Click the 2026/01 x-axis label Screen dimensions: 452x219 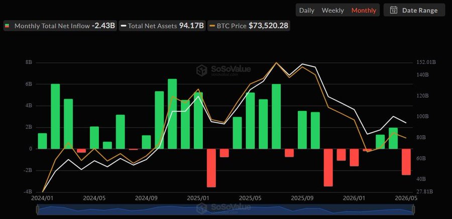point(353,198)
